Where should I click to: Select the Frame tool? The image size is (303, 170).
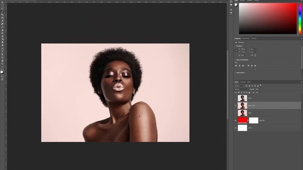tap(2, 18)
